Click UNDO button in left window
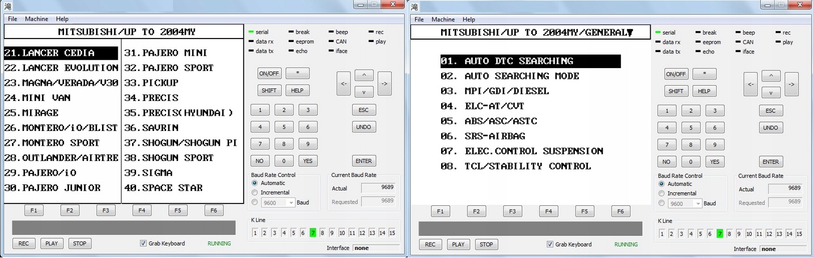 click(363, 127)
